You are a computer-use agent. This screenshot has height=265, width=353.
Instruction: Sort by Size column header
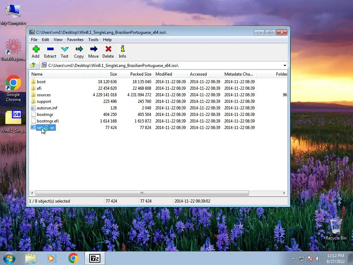tap(102, 74)
